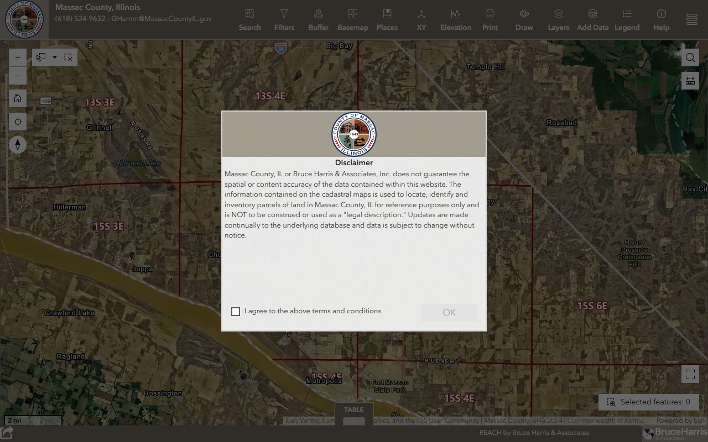708x442 pixels.
Task: Click the 15S 6E township label
Action: 592,306
